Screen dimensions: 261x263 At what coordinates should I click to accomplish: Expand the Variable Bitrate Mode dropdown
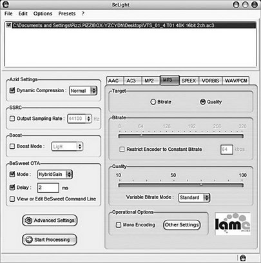click(194, 197)
